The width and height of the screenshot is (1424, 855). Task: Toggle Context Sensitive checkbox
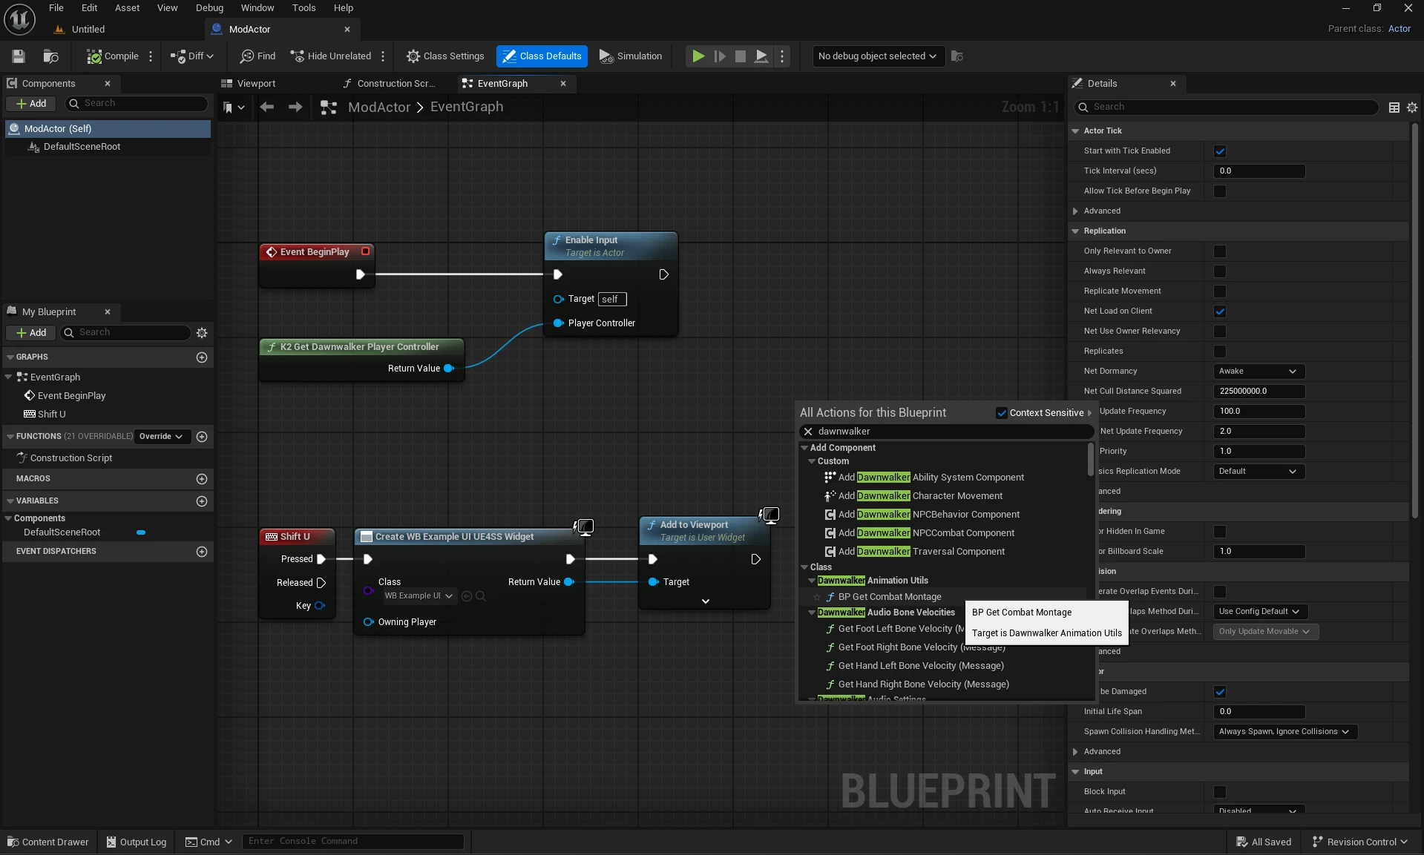1002,413
